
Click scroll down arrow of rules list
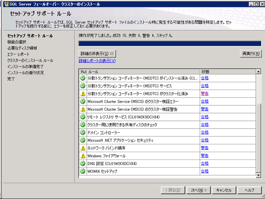pyautogui.click(x=258, y=175)
